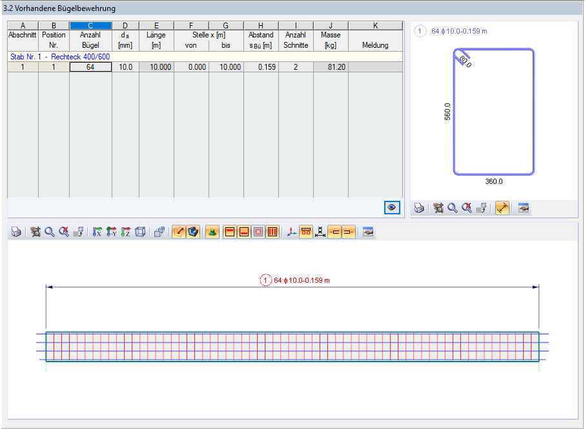
Task: Click the stirrup shape drawing
Action: [493, 112]
